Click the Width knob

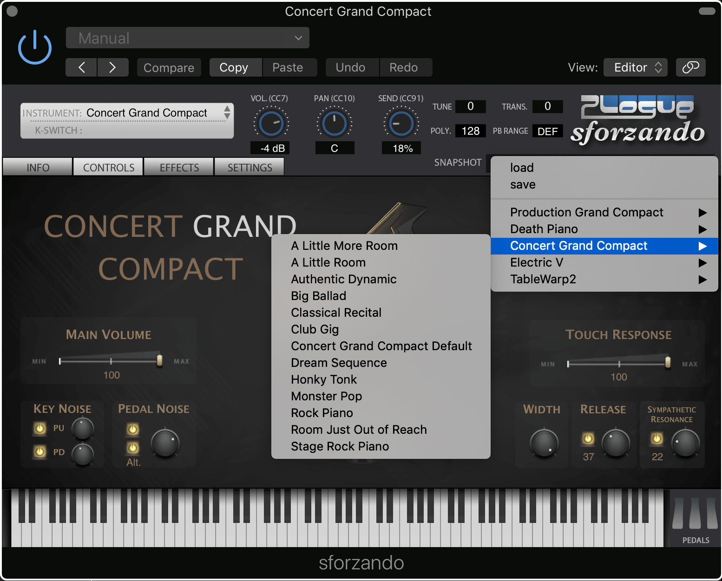tap(544, 443)
